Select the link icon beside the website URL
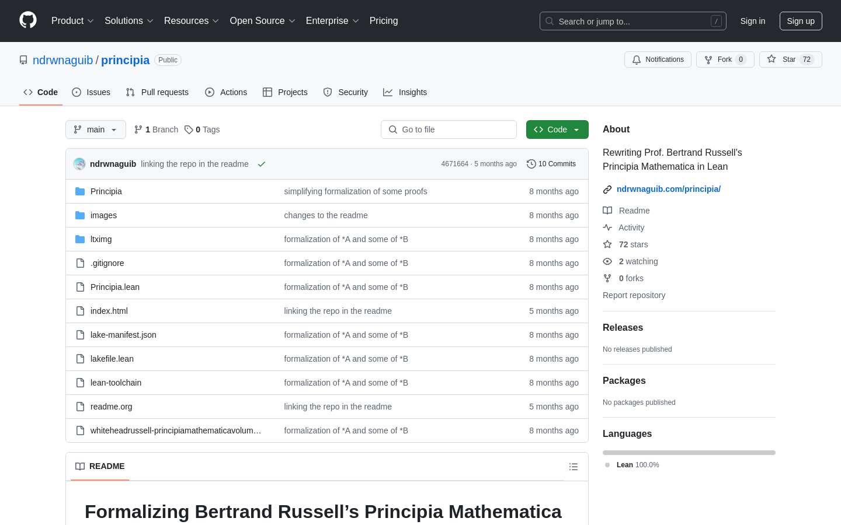841x525 pixels. [607, 189]
